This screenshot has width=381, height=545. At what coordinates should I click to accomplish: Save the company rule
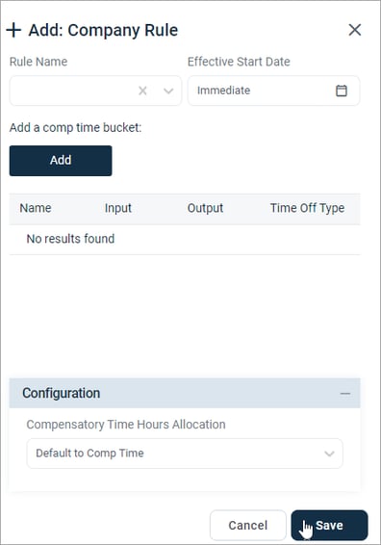[x=329, y=525]
